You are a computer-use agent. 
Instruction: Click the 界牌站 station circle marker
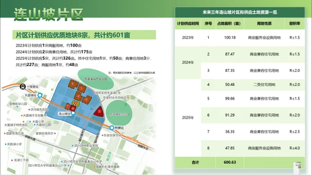pos(112,128)
